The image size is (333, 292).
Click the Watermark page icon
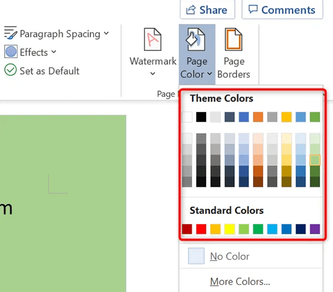(152, 40)
